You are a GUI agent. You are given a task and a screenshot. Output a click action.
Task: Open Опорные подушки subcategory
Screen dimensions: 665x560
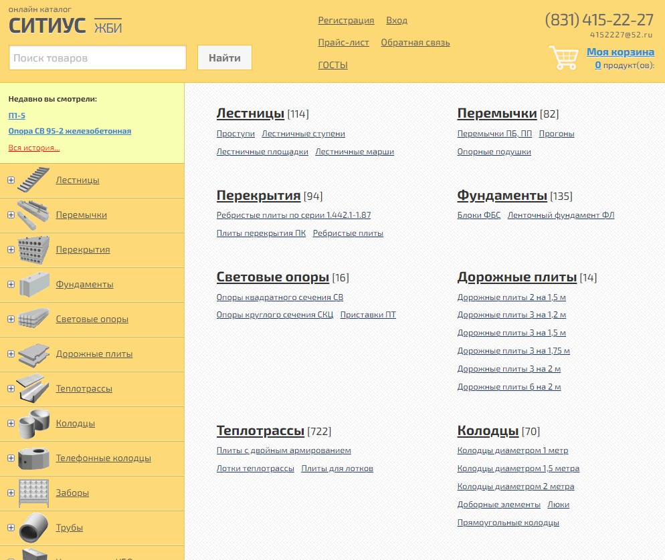click(x=494, y=152)
